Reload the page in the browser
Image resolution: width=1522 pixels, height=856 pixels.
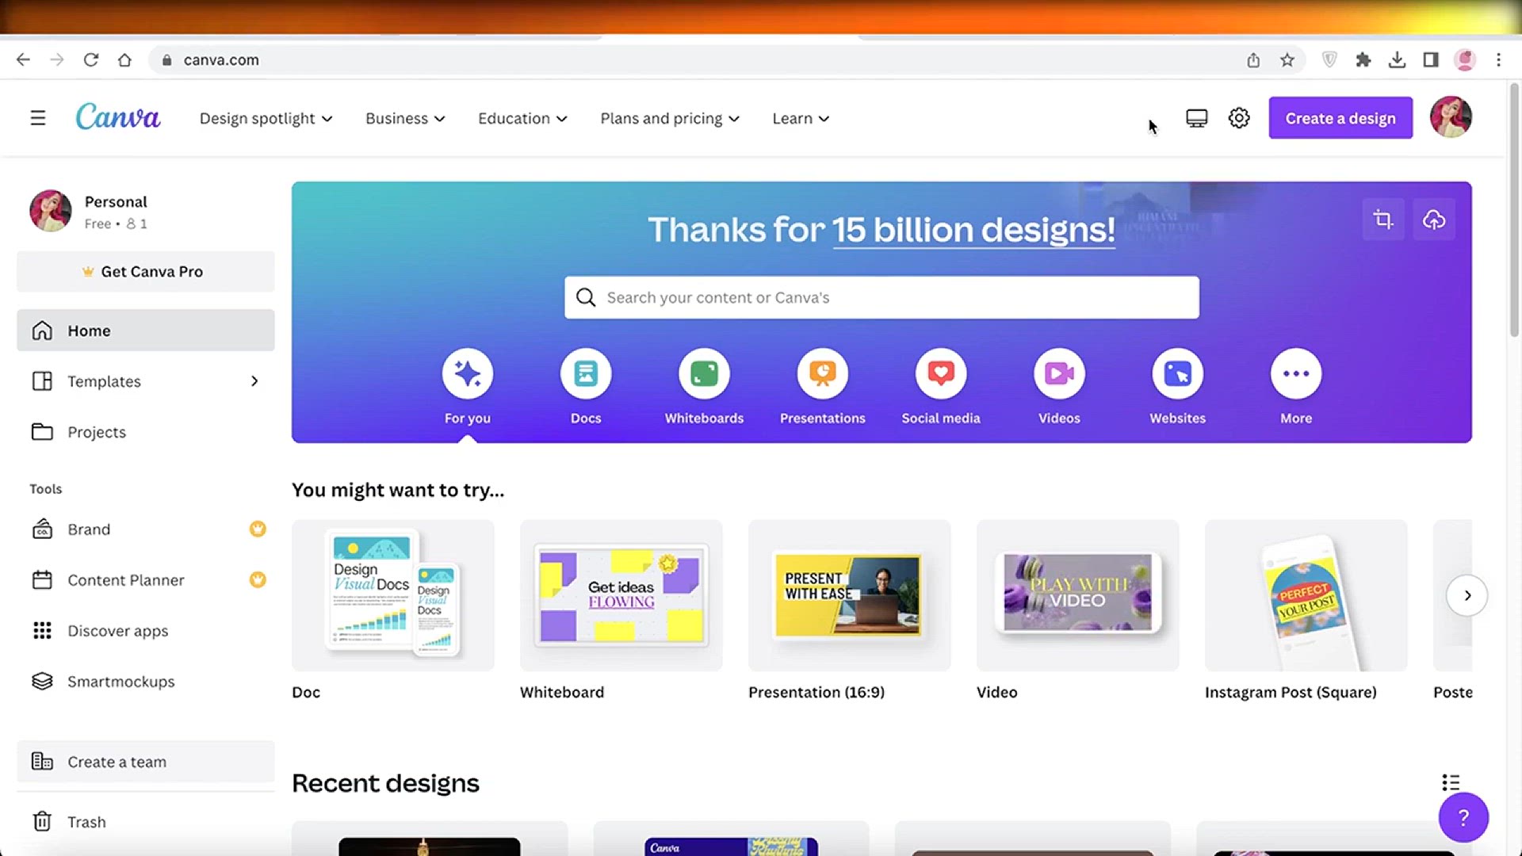(91, 59)
